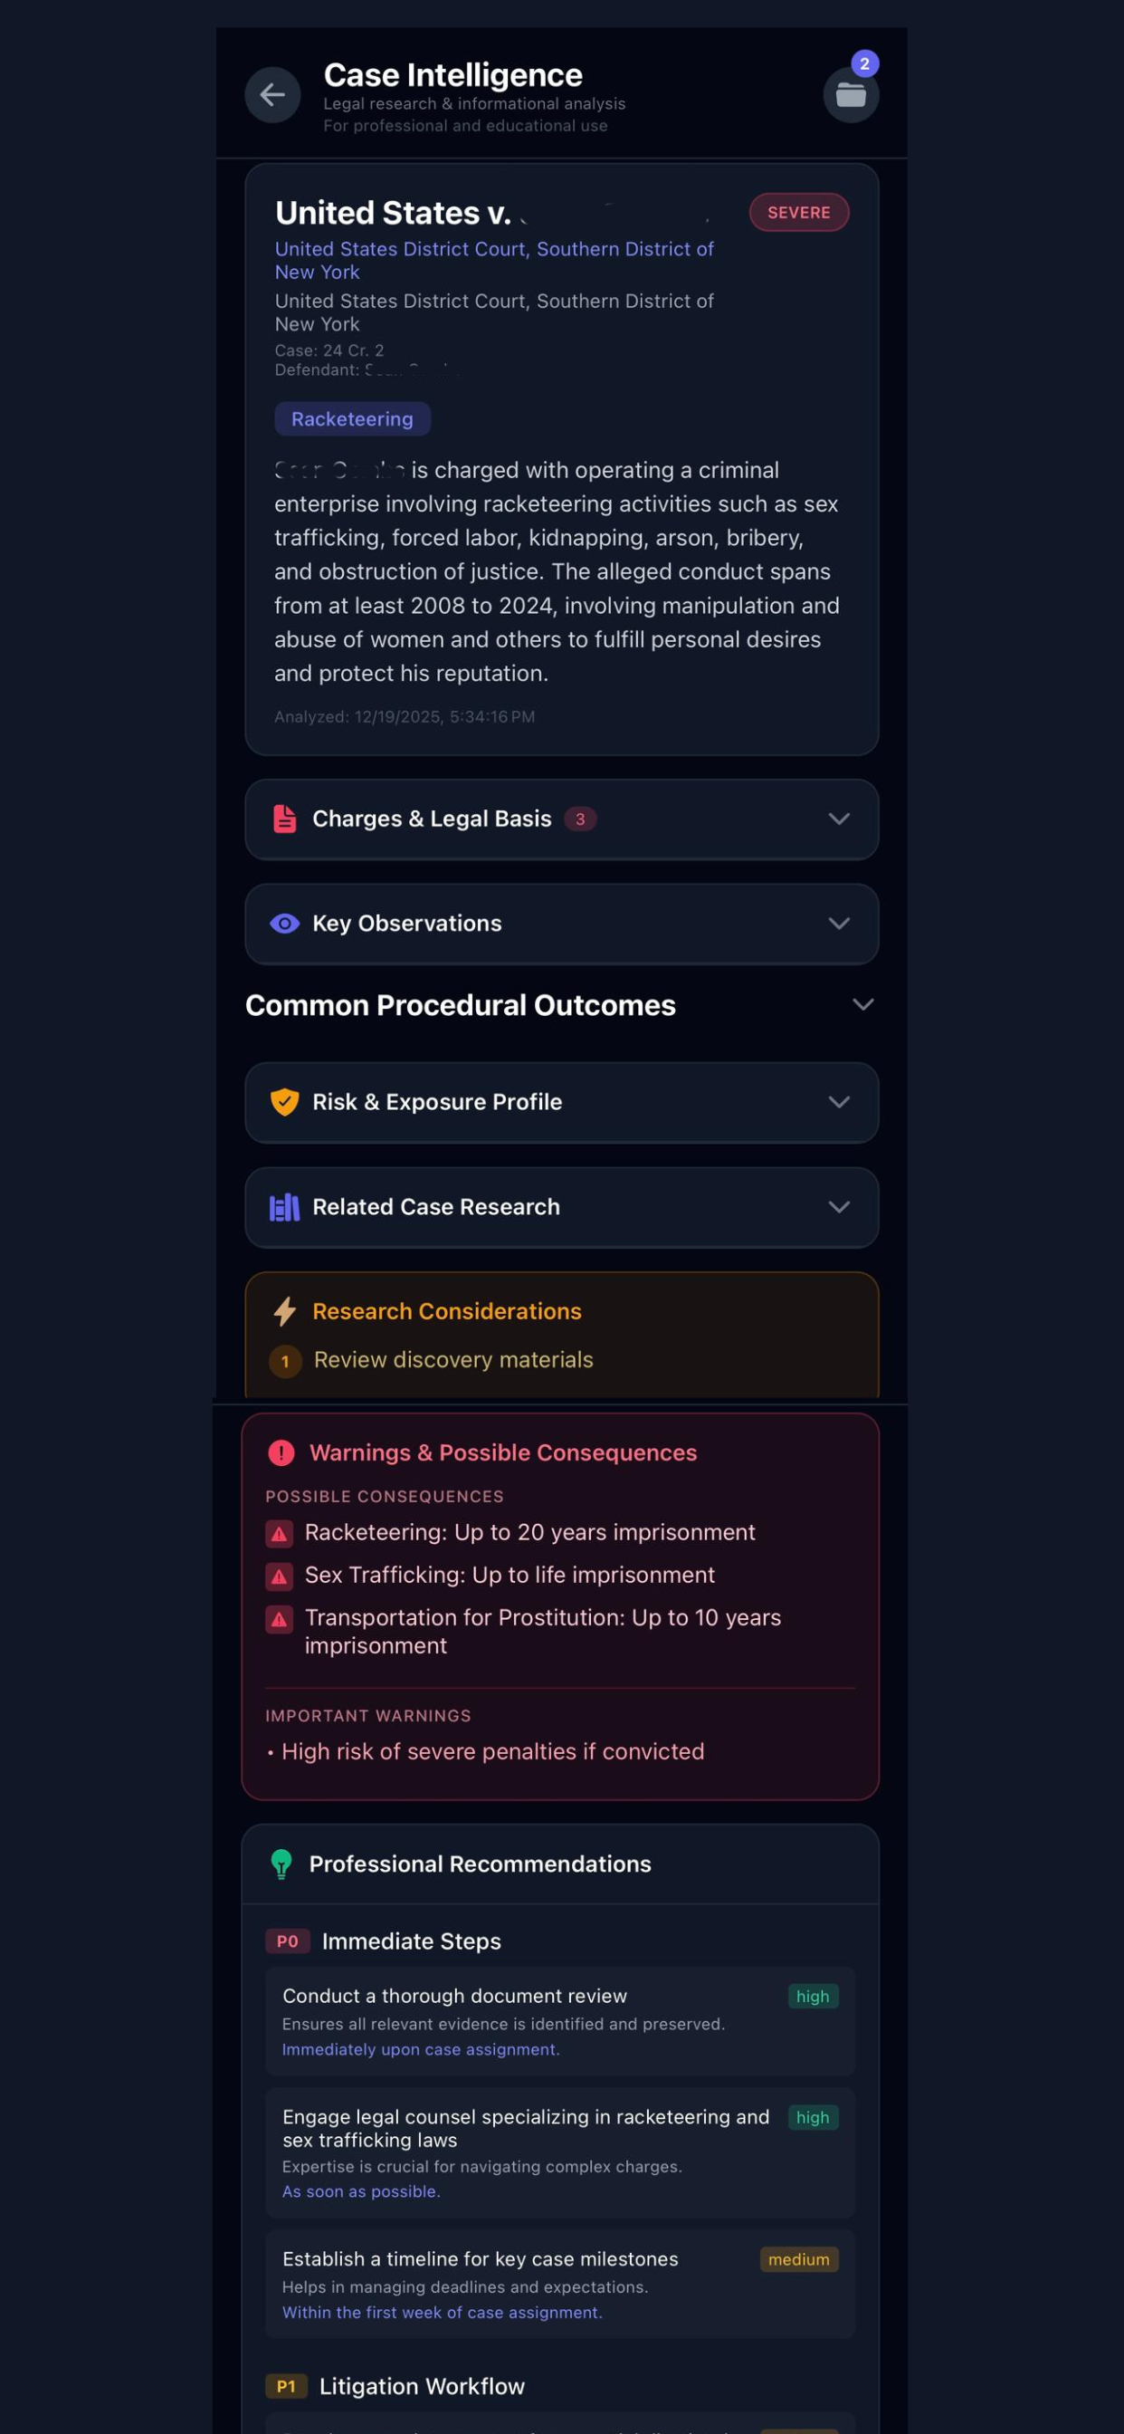Expand the Key Observations section chevron
1124x2434 pixels.
click(839, 925)
